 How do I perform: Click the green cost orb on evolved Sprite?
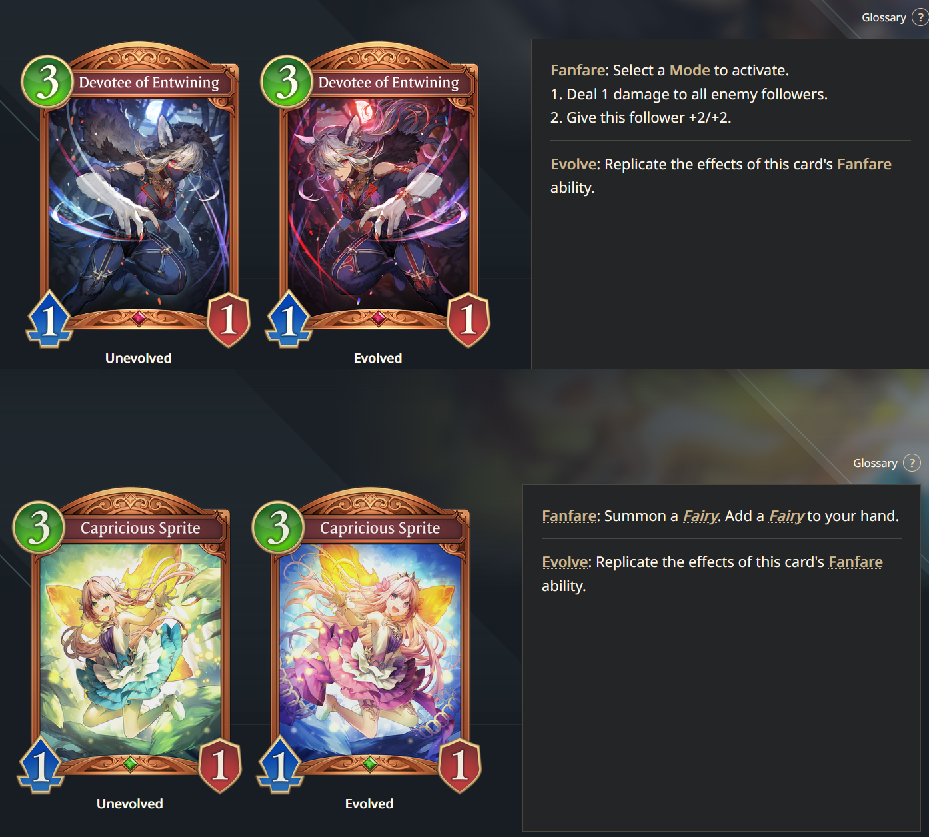pos(278,527)
